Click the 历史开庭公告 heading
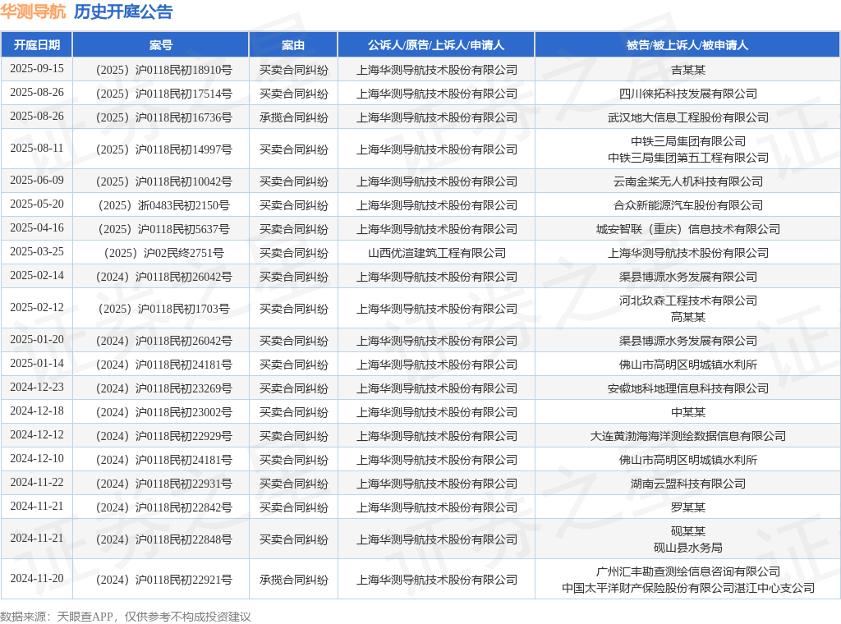This screenshot has height=624, width=841. click(123, 11)
